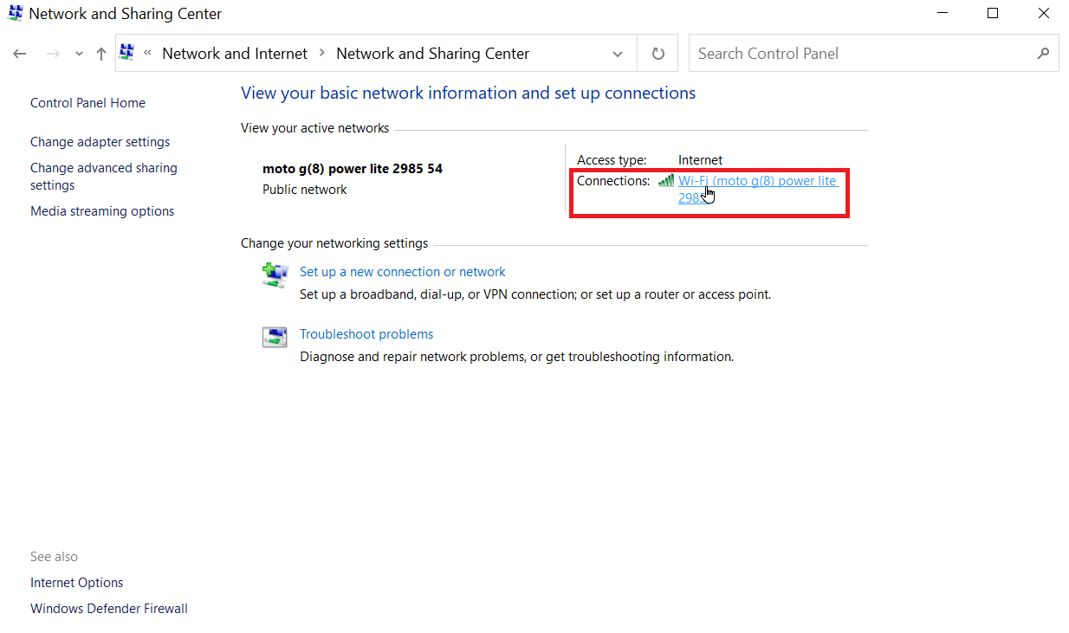
Task: Select the network name moto g(8) power lite 2985 54
Action: click(x=353, y=169)
